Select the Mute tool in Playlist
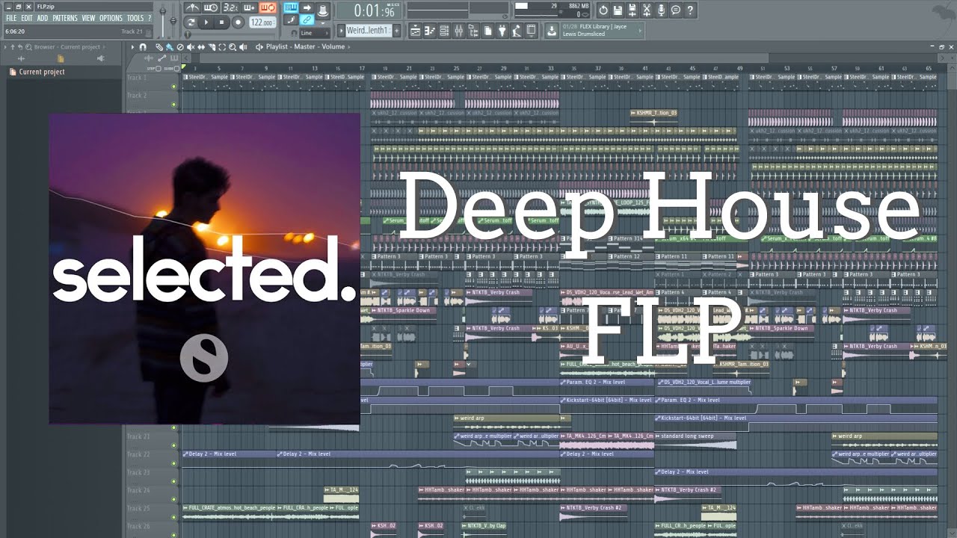Viewport: 957px width, 538px height. tap(191, 47)
